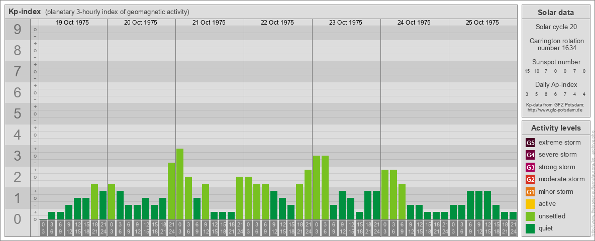
Task: Click the Kp scale number 2
Action: [18, 177]
